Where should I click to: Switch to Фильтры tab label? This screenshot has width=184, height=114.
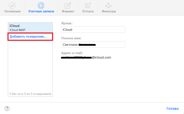109,12
